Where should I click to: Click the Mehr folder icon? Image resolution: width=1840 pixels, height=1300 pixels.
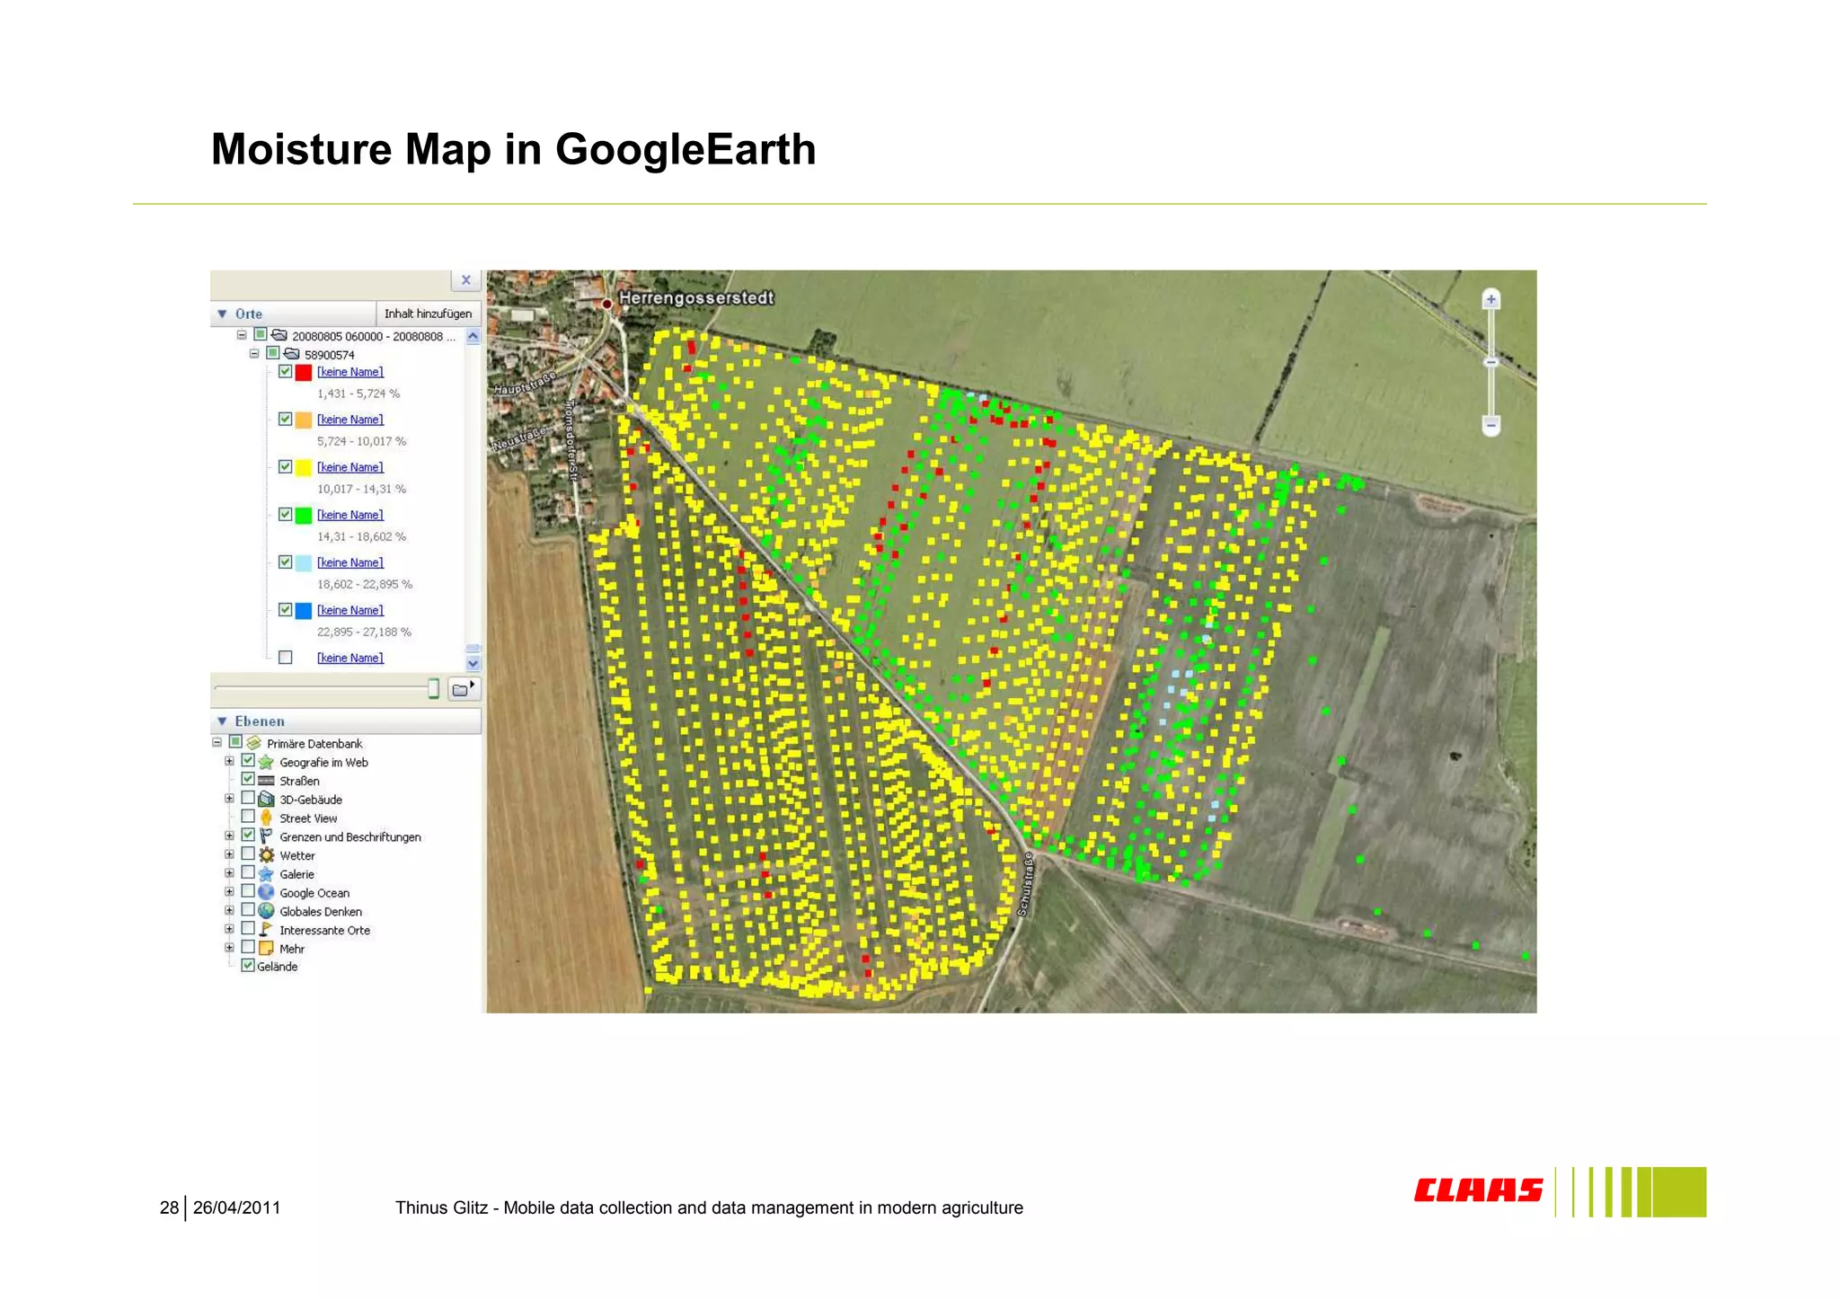[266, 948]
